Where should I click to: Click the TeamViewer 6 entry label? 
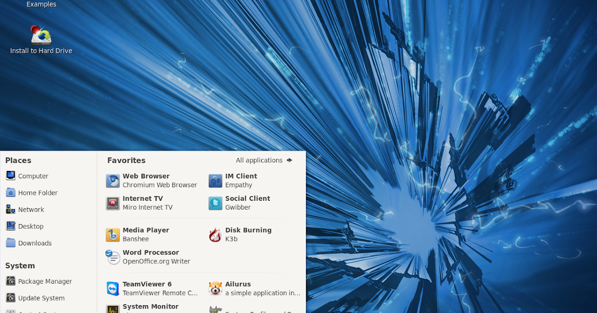147,284
